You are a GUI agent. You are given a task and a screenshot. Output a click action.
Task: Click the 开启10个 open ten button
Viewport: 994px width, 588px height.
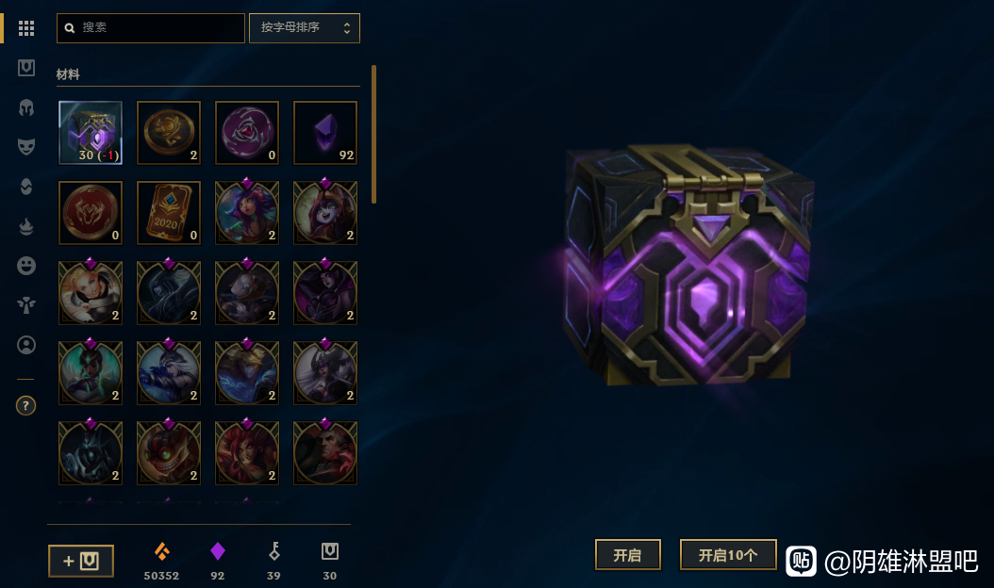click(x=728, y=555)
